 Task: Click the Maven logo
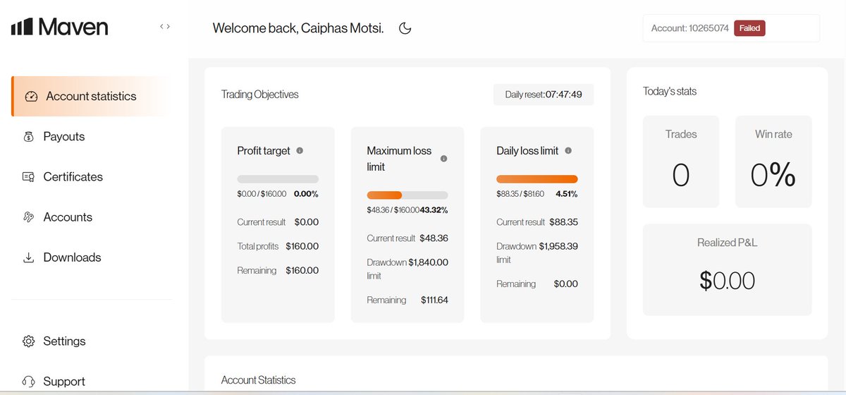click(59, 27)
